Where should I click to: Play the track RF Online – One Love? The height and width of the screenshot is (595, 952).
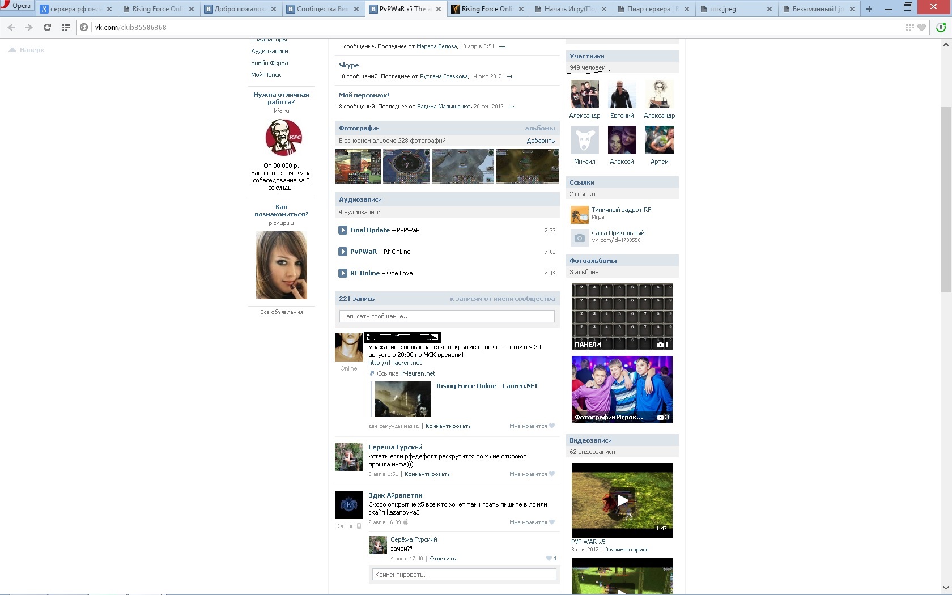click(343, 273)
